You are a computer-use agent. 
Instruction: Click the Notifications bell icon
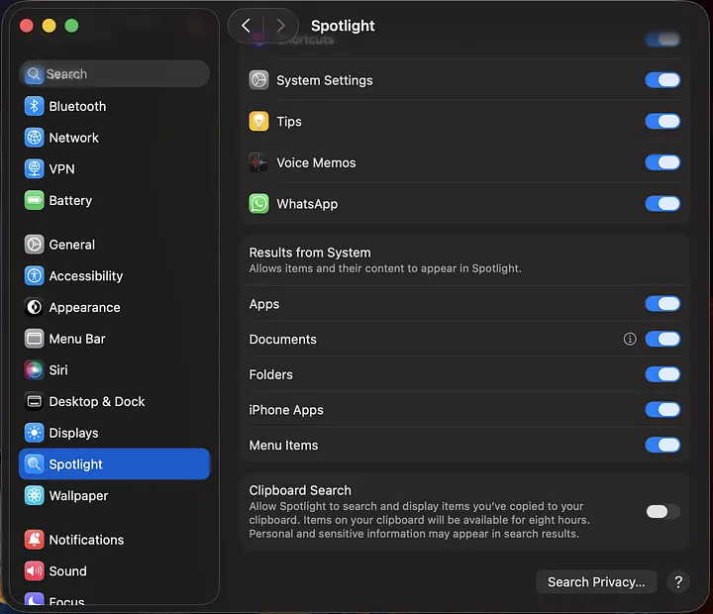pos(34,540)
